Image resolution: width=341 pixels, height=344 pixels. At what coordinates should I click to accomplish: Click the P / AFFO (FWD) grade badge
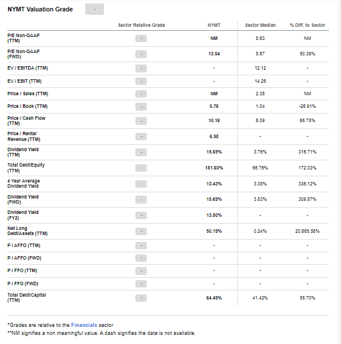(141, 258)
